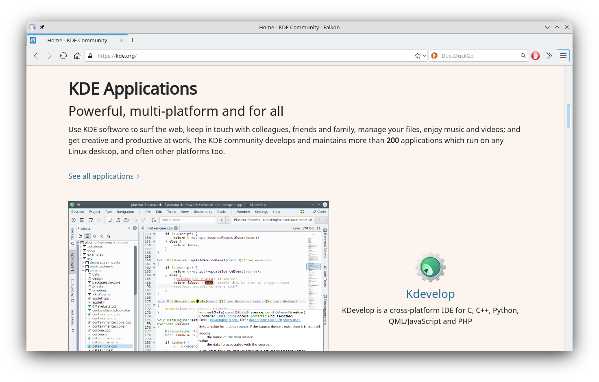Viewport: 599px width, 382px height.
Task: Select the Home - KDE Community tab
Action: click(x=77, y=40)
